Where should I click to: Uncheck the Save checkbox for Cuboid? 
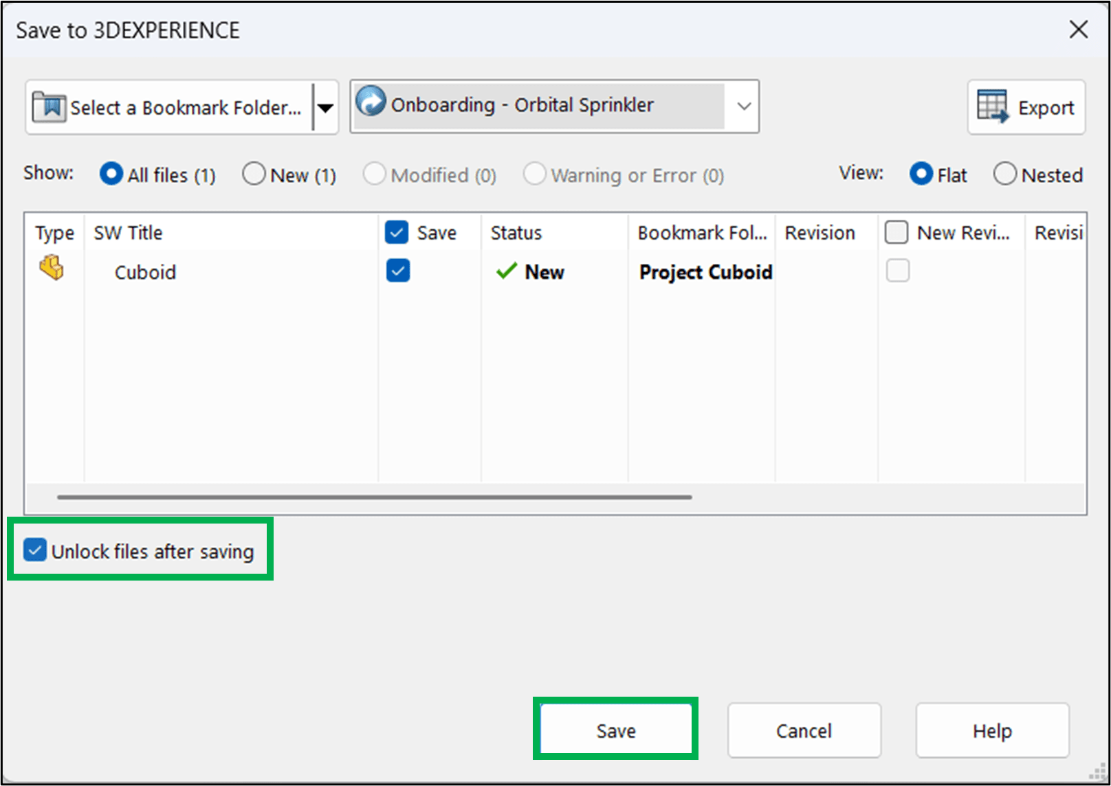pyautogui.click(x=398, y=271)
